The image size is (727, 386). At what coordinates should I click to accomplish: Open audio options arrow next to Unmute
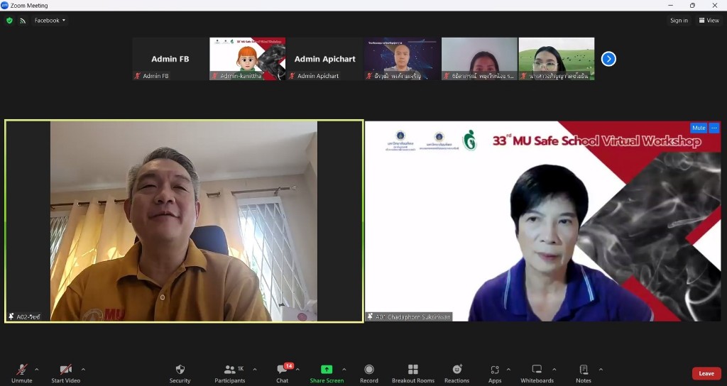pyautogui.click(x=37, y=369)
